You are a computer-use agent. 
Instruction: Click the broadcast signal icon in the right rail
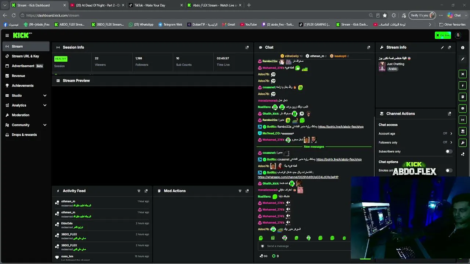[463, 120]
